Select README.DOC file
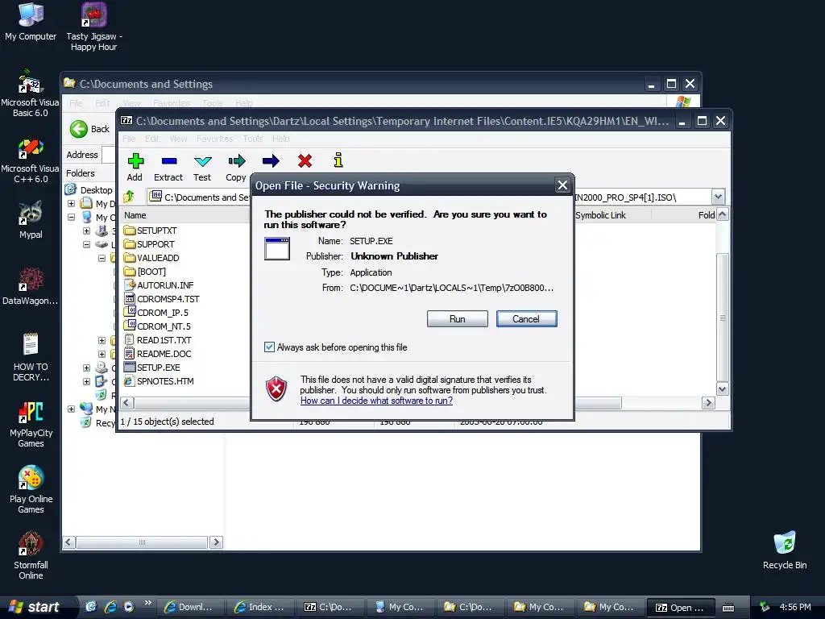Image resolution: width=825 pixels, height=619 pixels. click(x=158, y=354)
